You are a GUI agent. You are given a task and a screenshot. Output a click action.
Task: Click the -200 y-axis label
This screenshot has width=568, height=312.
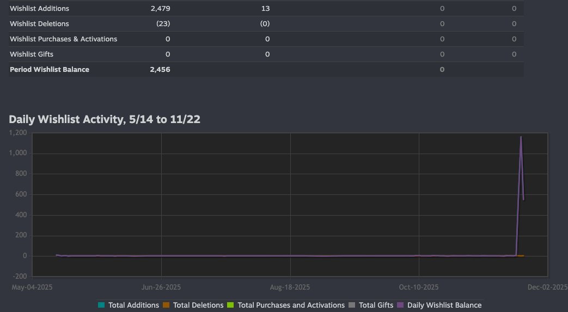(x=20, y=277)
